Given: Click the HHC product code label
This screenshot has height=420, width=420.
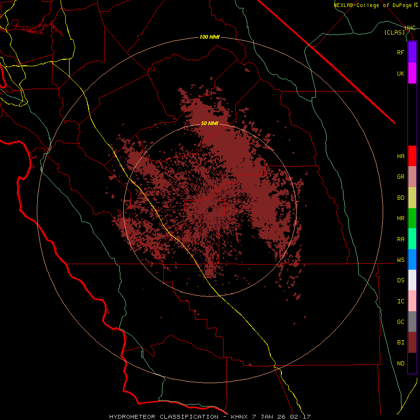Looking at the screenshot, I should tap(410, 28).
